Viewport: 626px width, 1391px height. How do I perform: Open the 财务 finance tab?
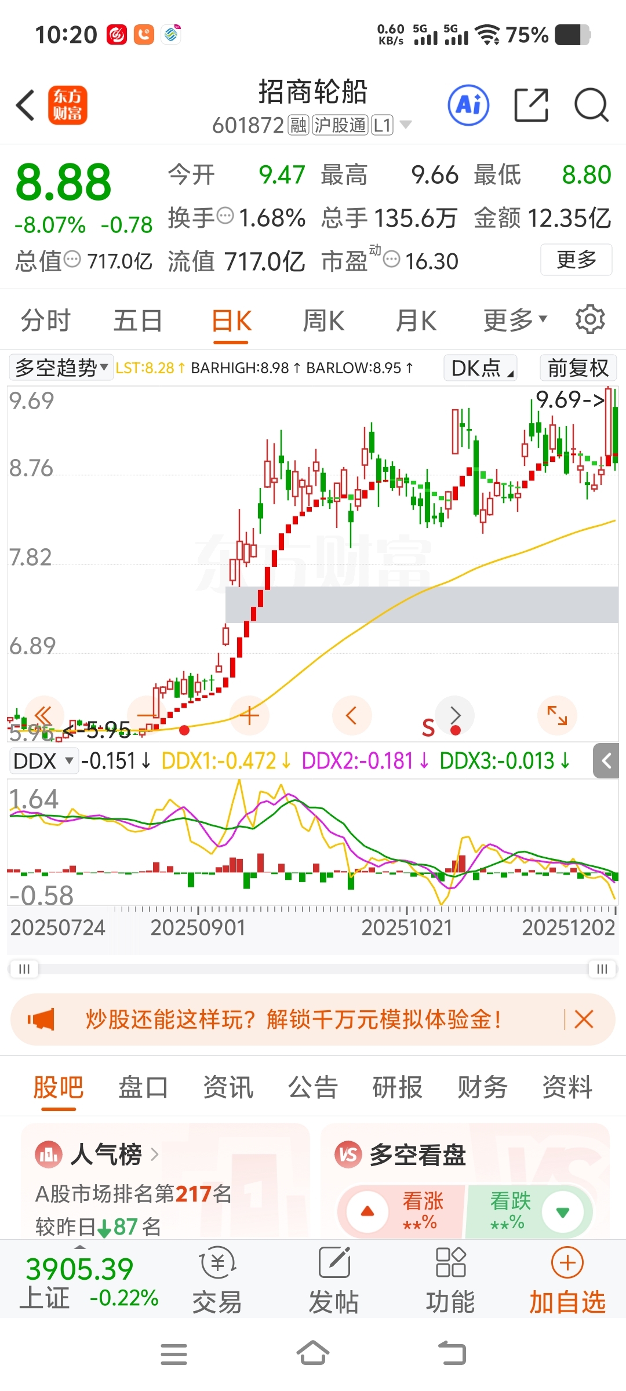coord(482,1087)
